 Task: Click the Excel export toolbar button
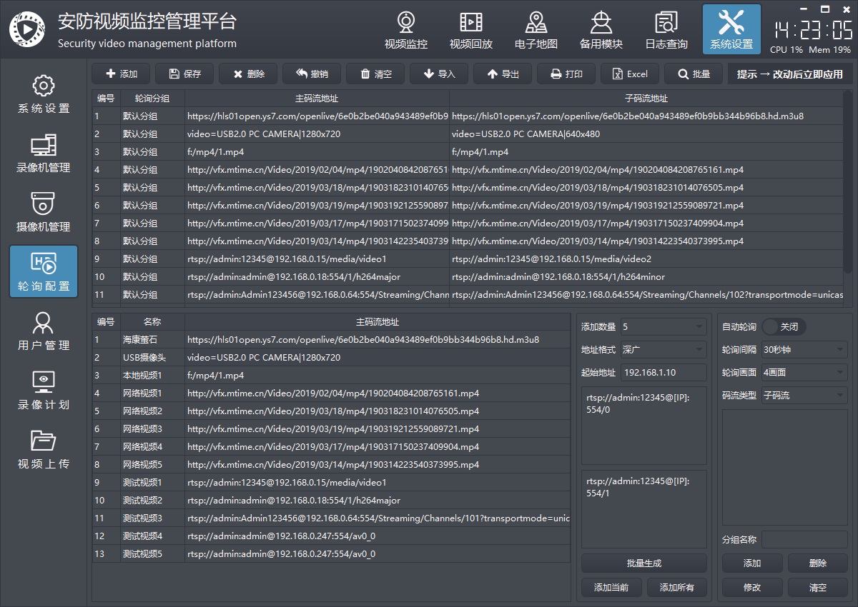click(x=629, y=74)
